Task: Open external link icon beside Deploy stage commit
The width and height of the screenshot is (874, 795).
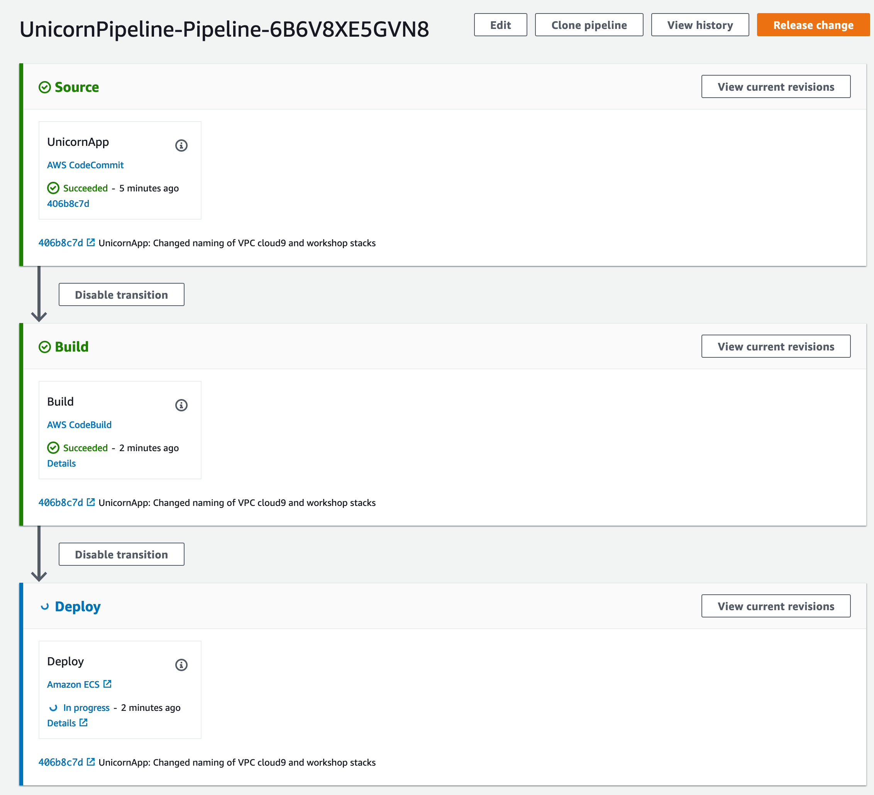Action: (x=91, y=762)
